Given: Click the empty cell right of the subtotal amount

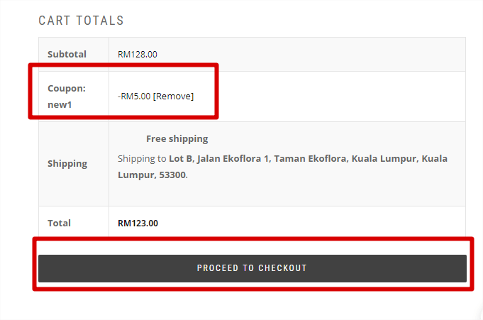Looking at the screenshot, I should pos(311,54).
